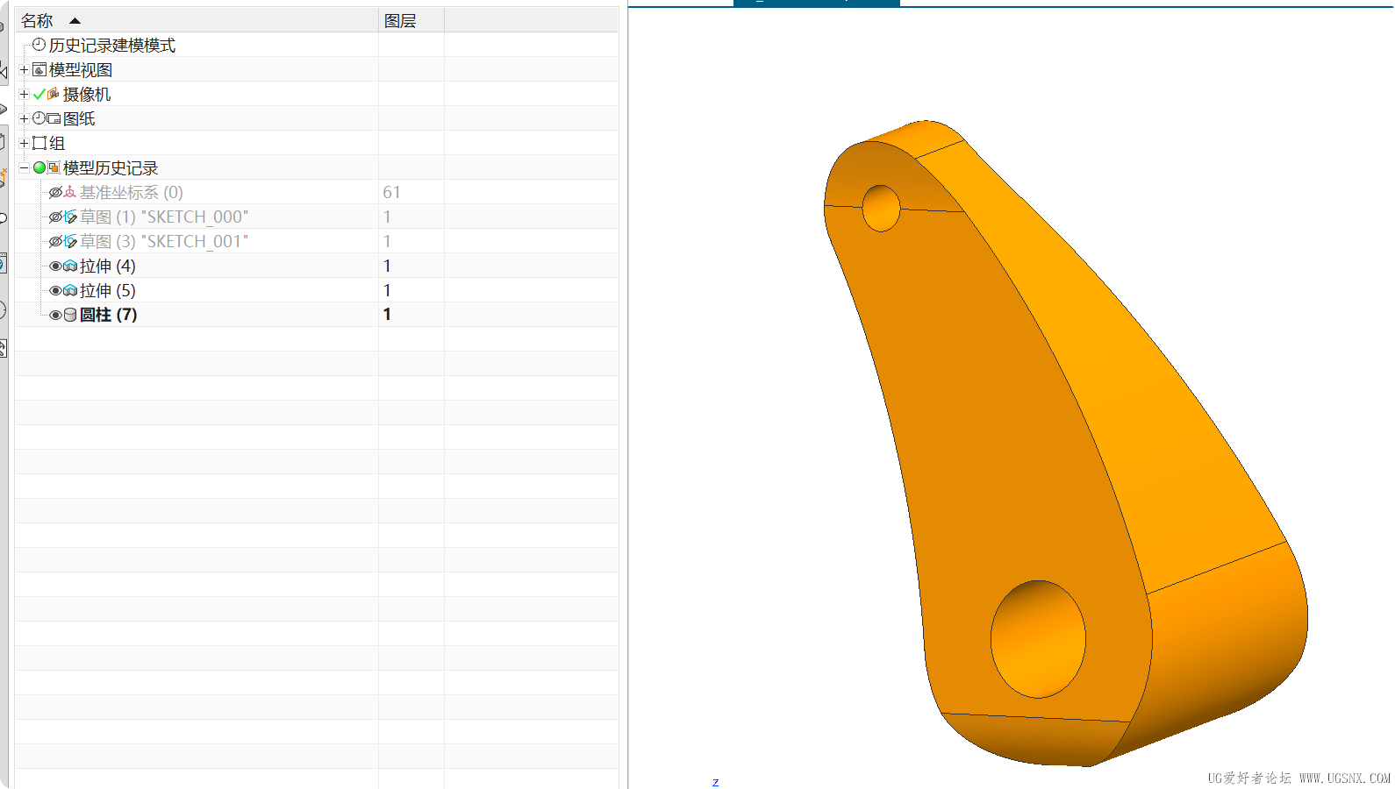Image resolution: width=1395 pixels, height=789 pixels.
Task: Select the 摄像机 label
Action: 87,94
